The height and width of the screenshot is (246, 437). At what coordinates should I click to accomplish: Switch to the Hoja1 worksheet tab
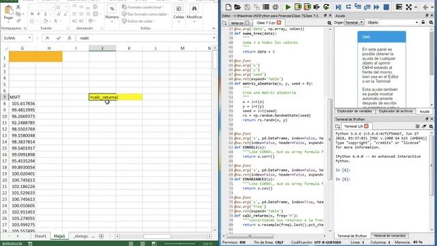59,236
